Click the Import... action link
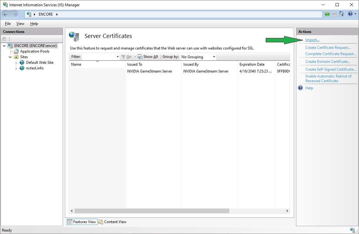The width and height of the screenshot is (359, 234). coord(312,40)
